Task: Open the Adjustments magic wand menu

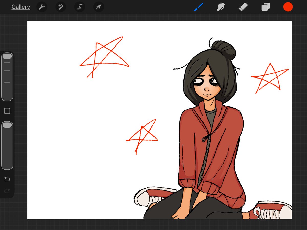Action: point(61,7)
